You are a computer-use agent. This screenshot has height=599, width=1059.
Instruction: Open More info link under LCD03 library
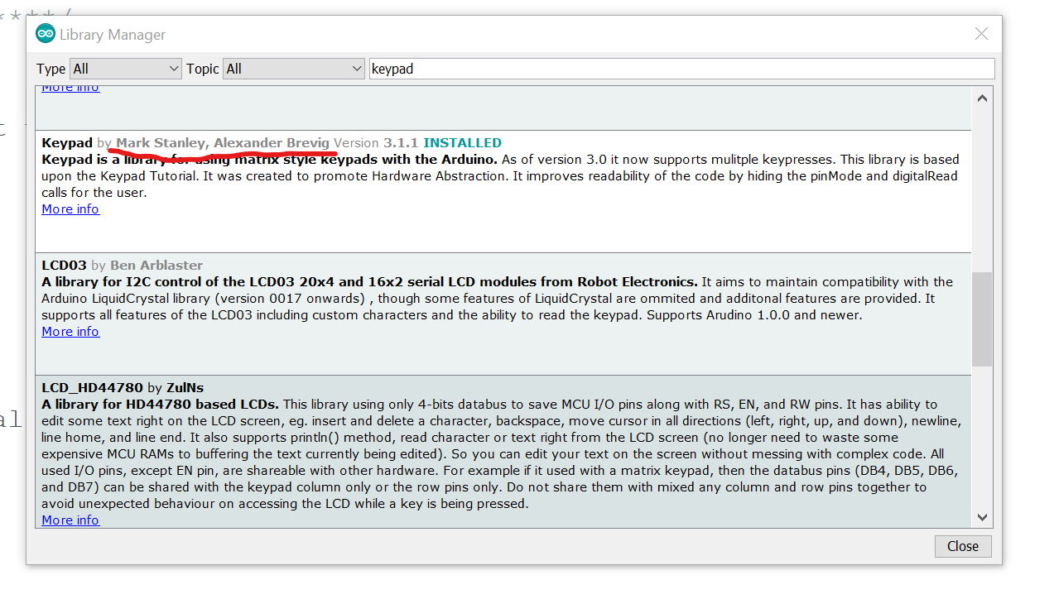coord(70,332)
